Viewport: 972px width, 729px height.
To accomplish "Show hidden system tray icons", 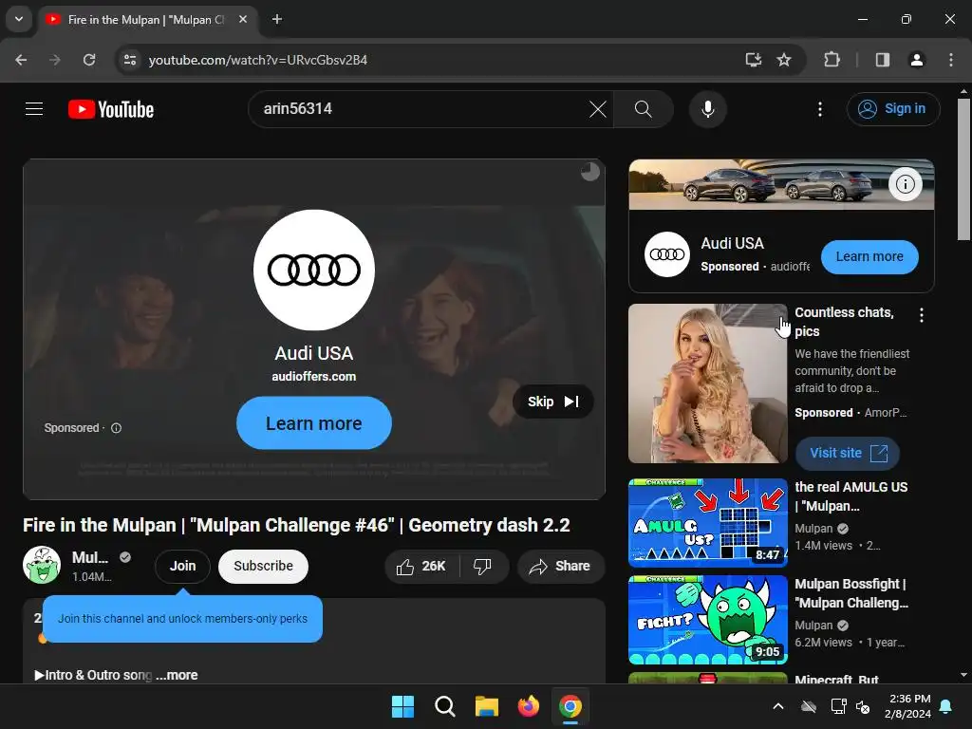I will pos(778,706).
